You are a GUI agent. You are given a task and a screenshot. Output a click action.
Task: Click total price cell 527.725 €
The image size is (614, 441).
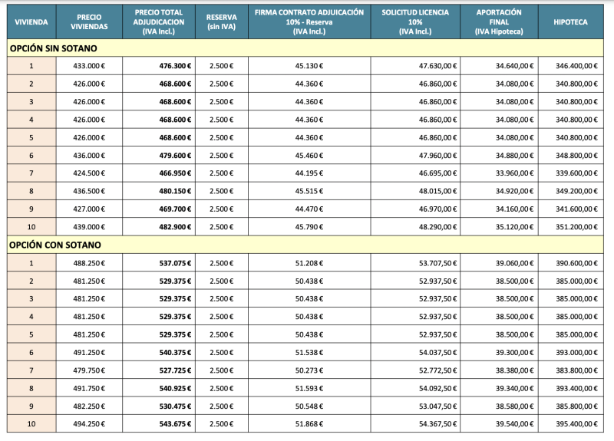pyautogui.click(x=159, y=370)
